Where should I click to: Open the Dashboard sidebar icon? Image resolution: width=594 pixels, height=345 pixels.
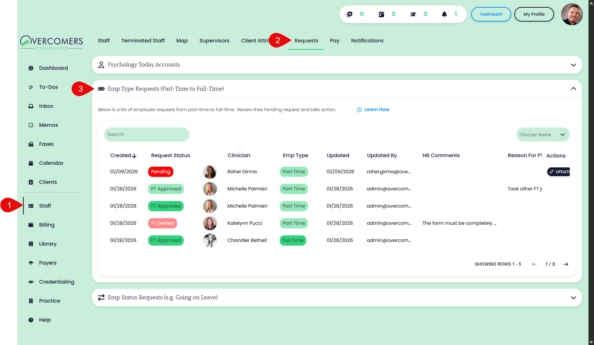click(31, 68)
